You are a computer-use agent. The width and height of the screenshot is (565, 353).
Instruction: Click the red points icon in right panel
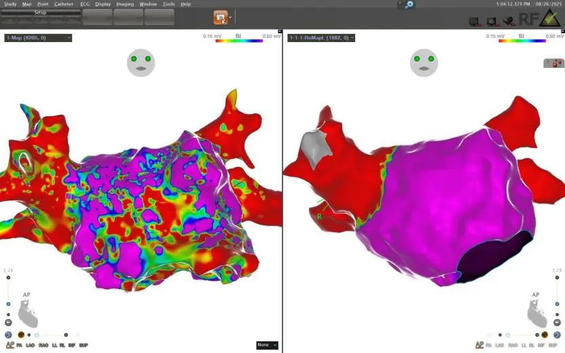[554, 63]
